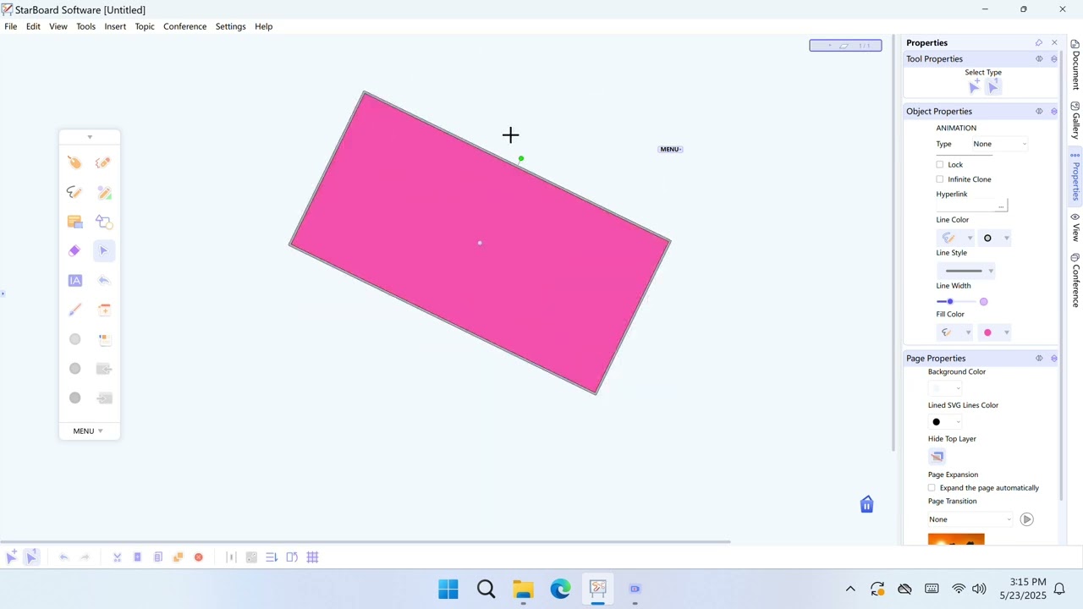Switch to the Gallery side tab
1083x609 pixels.
1075,121
